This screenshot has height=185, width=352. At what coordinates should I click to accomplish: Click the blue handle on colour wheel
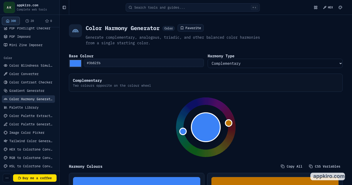[183, 131]
